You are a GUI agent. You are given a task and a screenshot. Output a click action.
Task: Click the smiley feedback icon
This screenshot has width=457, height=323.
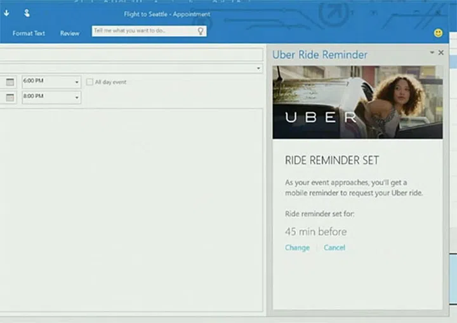click(x=438, y=32)
